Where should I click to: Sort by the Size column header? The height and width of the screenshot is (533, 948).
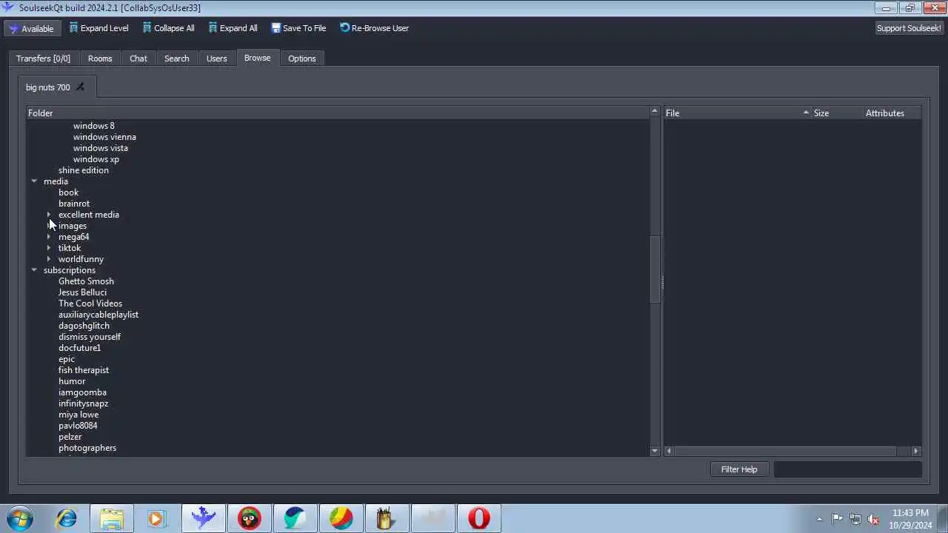[x=837, y=113]
